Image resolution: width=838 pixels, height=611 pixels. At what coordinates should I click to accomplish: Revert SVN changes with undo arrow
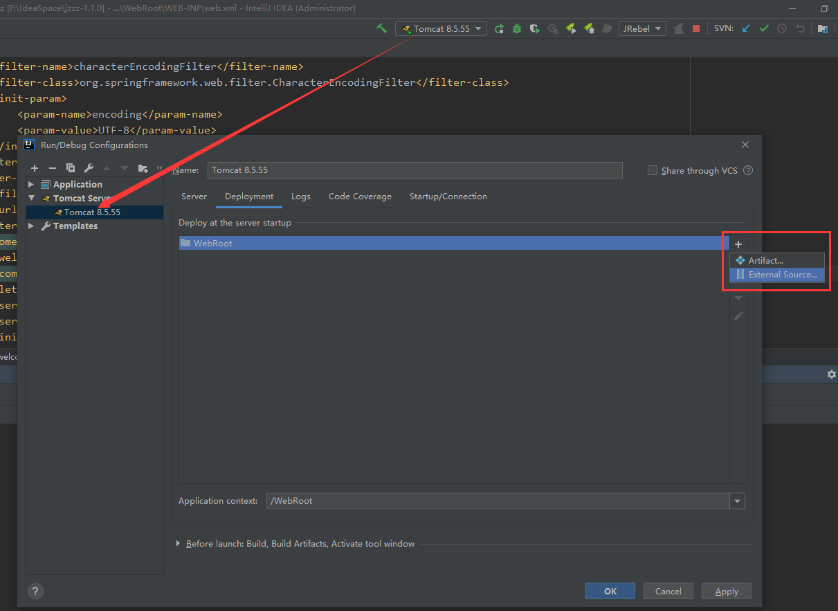801,28
